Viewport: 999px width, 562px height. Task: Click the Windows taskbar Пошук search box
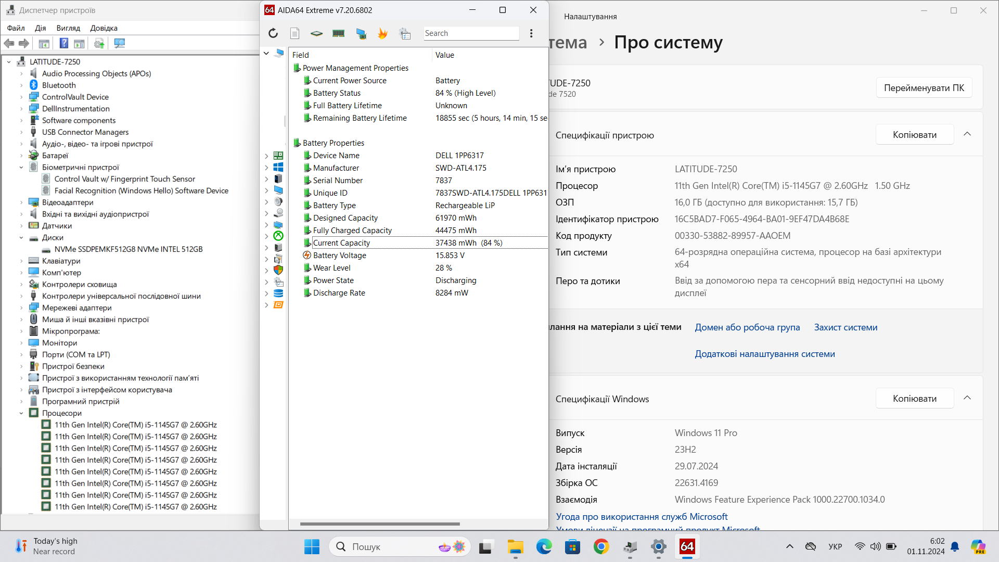[400, 547]
